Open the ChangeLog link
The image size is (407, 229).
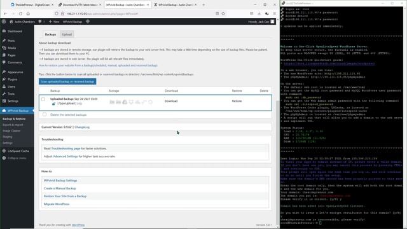82,127
